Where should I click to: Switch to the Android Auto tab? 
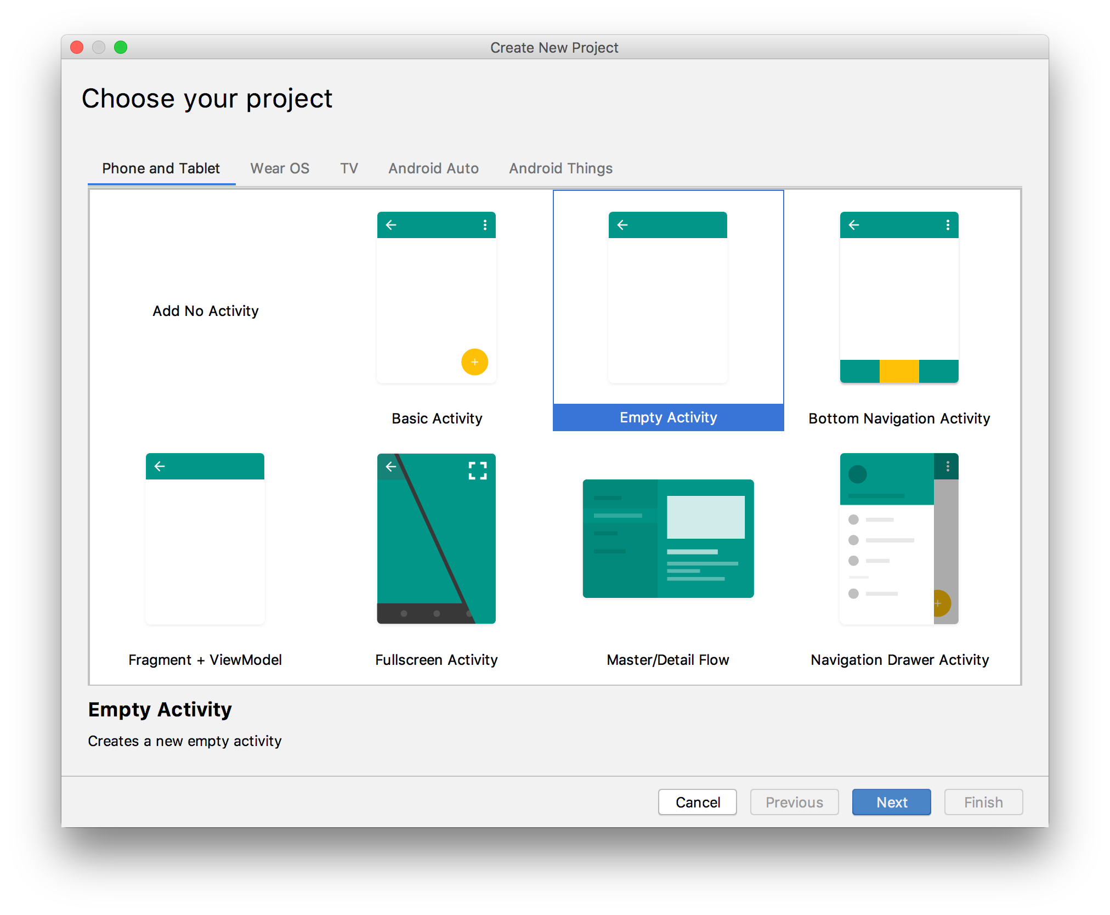pyautogui.click(x=433, y=168)
